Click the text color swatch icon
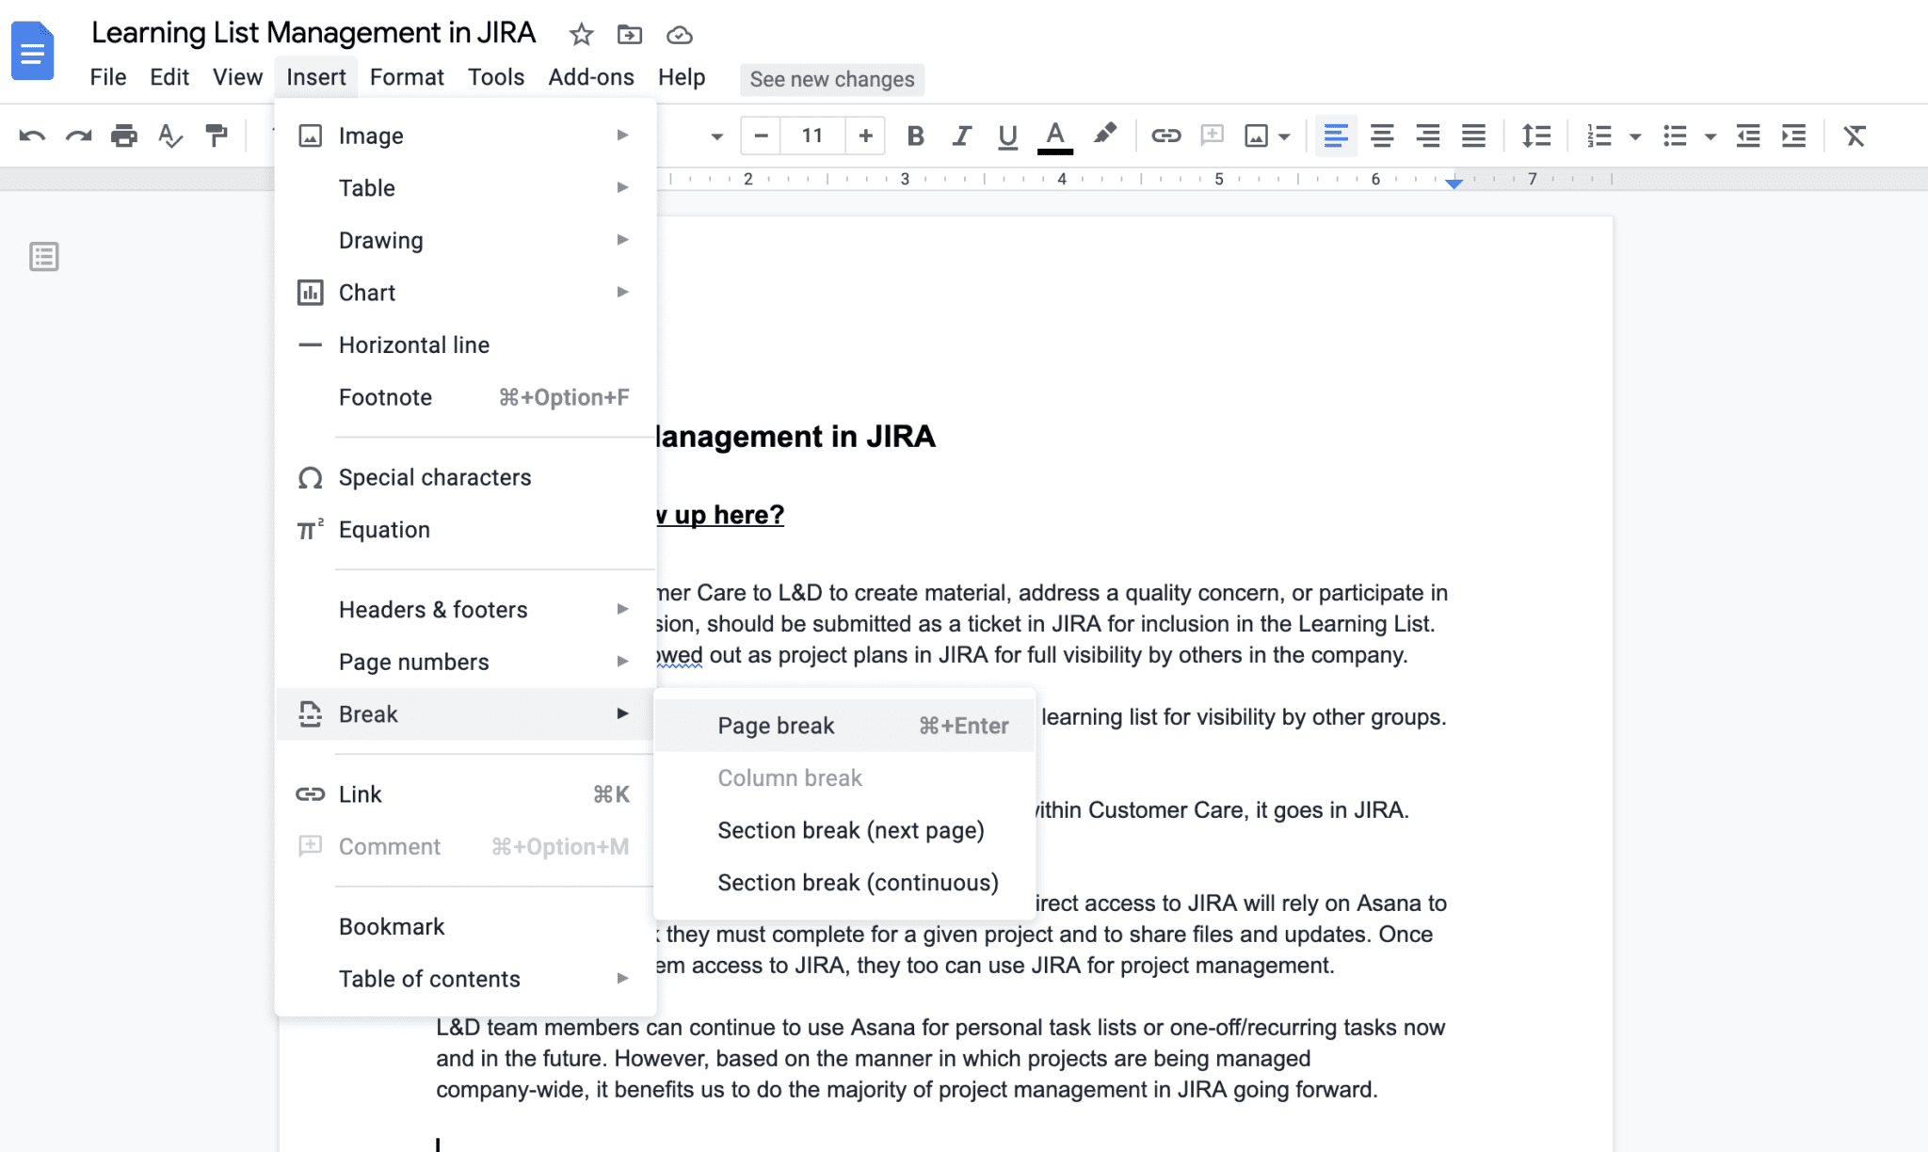 tap(1054, 135)
